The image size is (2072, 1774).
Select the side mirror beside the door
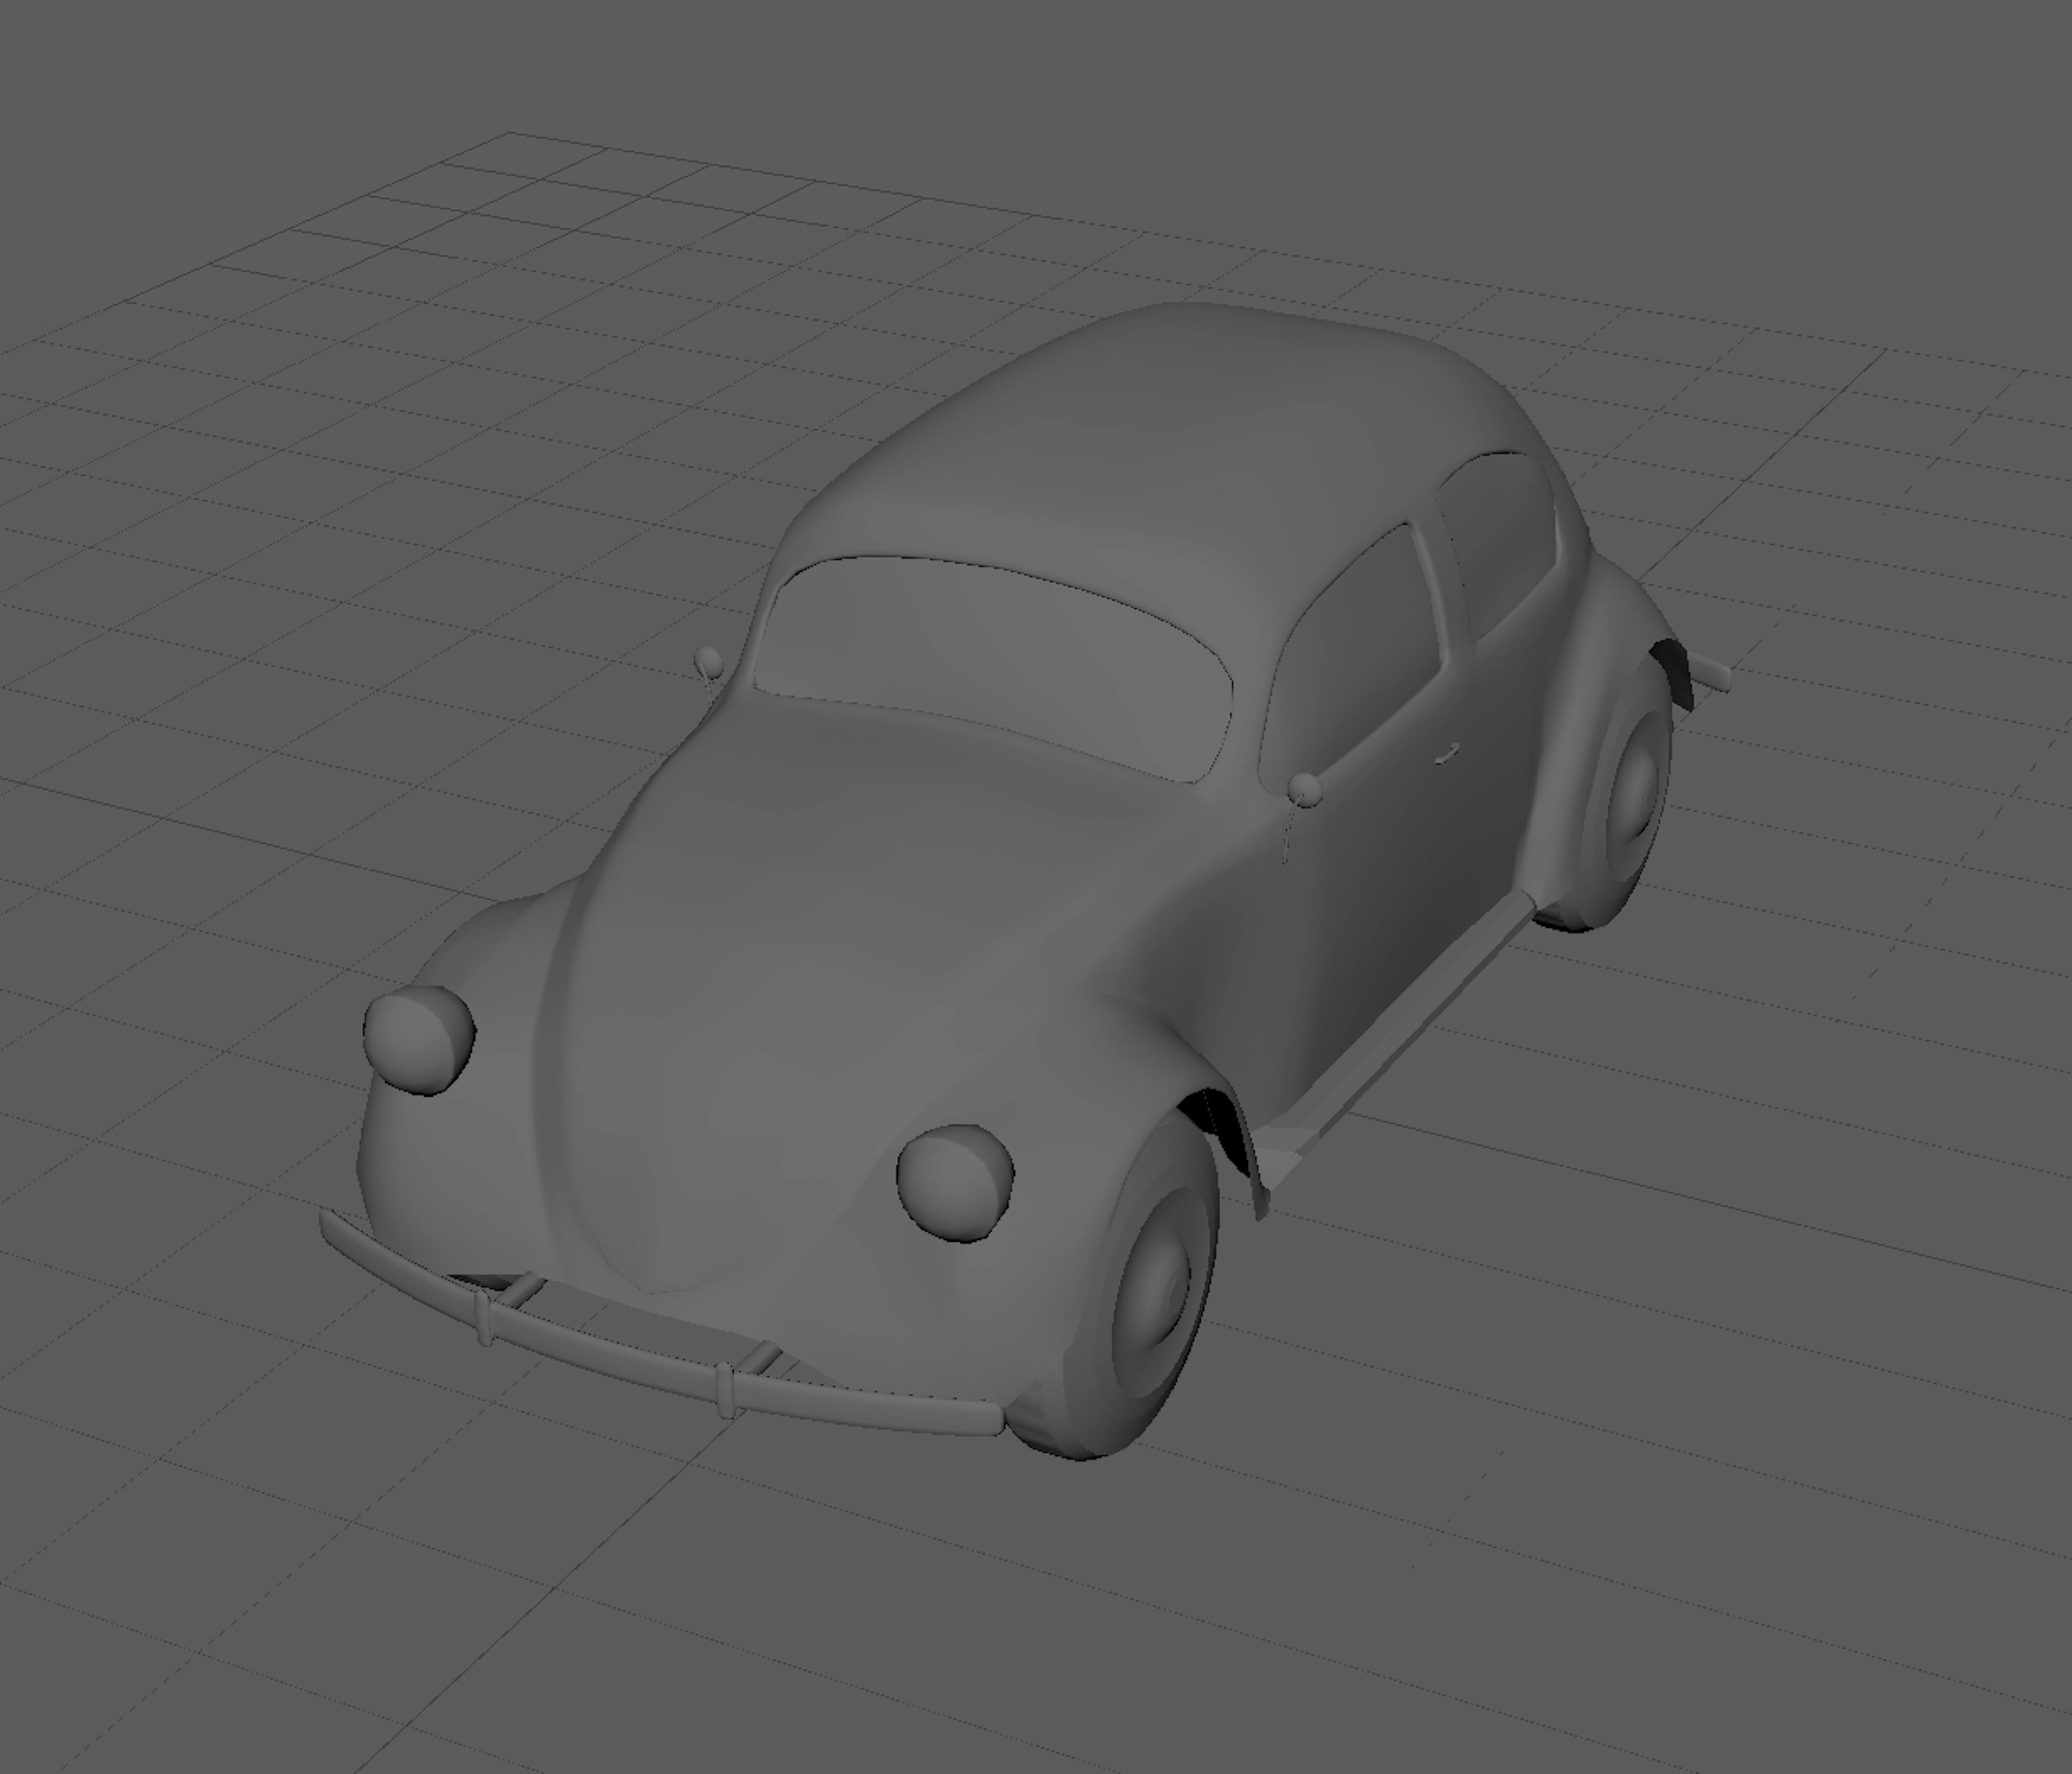pos(1304,791)
